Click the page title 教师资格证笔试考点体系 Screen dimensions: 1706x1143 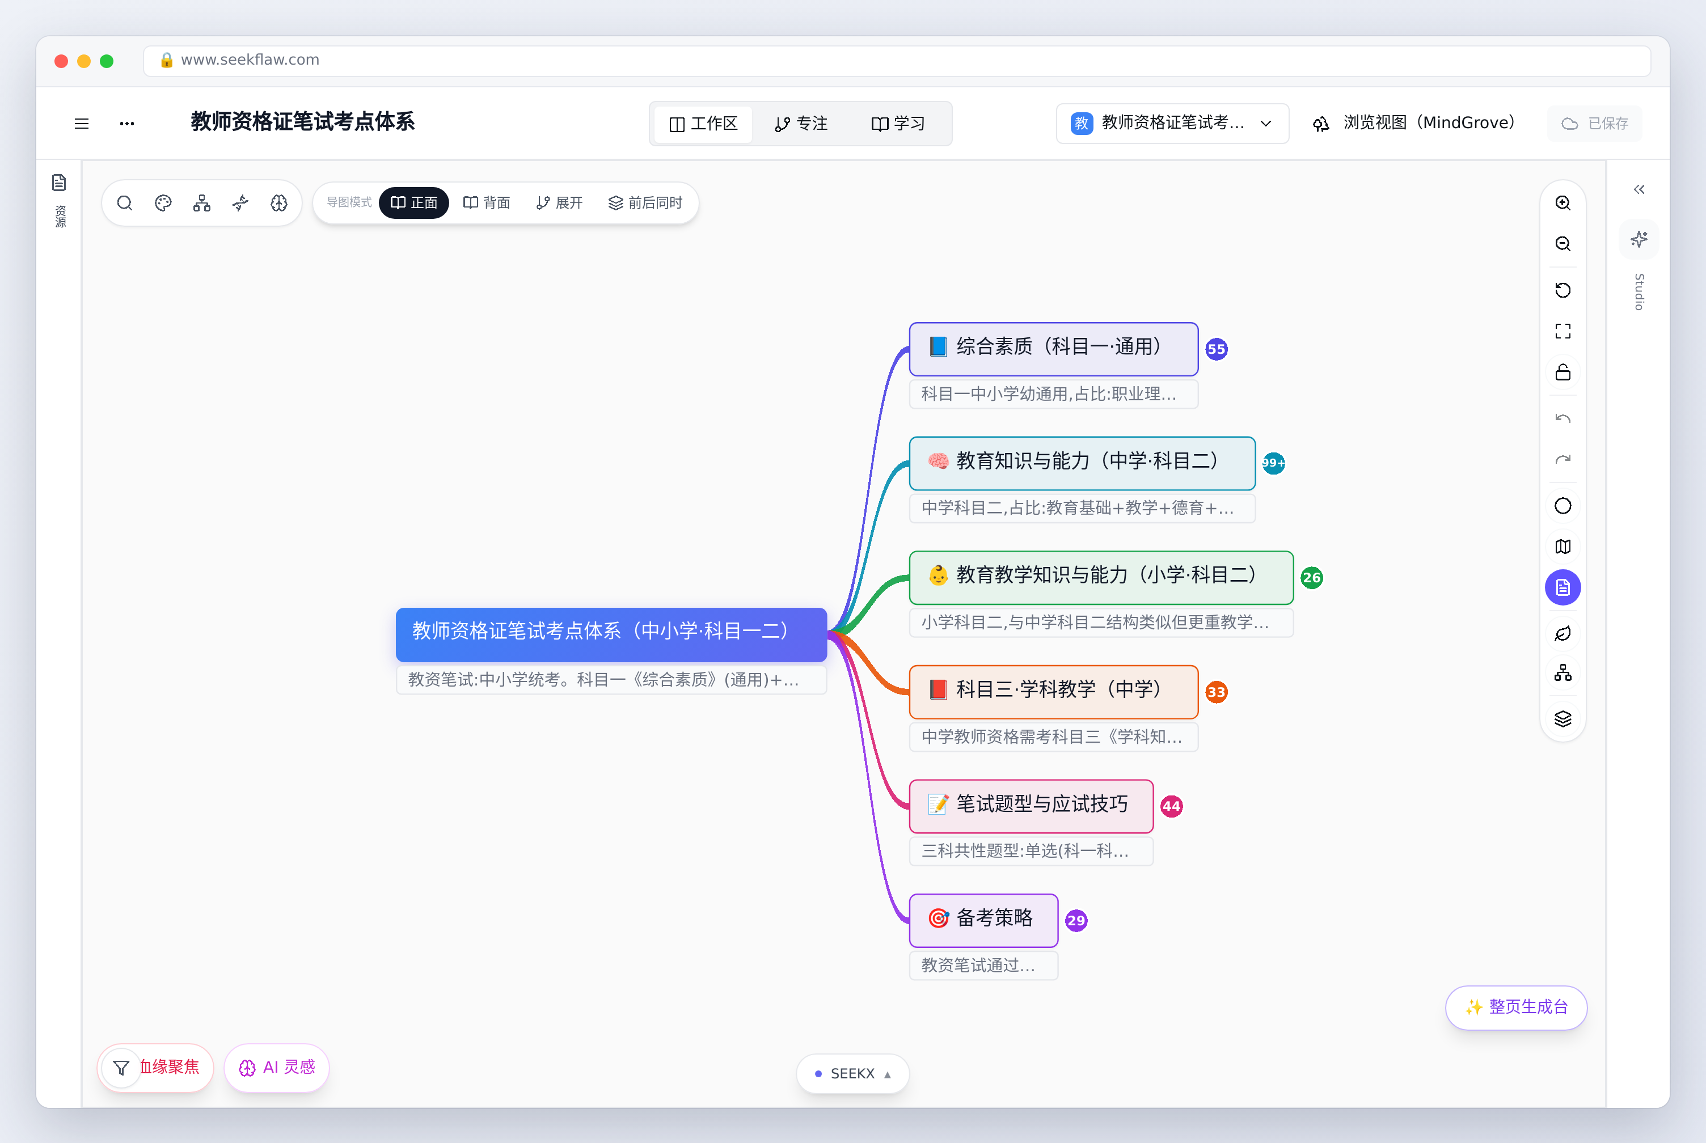coord(302,122)
